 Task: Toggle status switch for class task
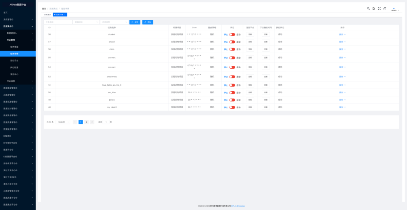pos(232,49)
